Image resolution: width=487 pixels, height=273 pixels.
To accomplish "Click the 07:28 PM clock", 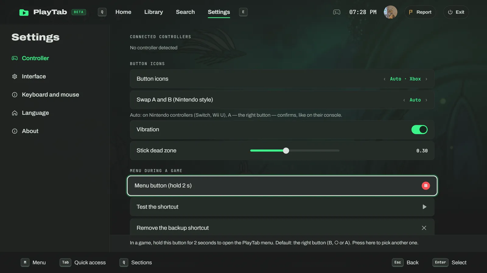I will (x=363, y=12).
